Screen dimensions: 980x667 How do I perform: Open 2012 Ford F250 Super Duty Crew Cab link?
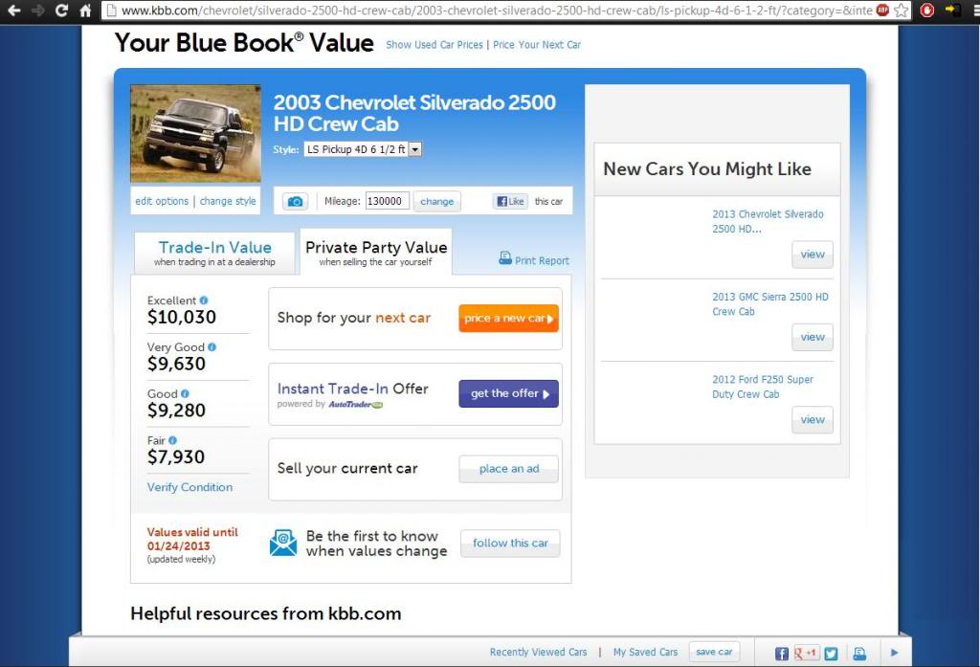click(763, 387)
